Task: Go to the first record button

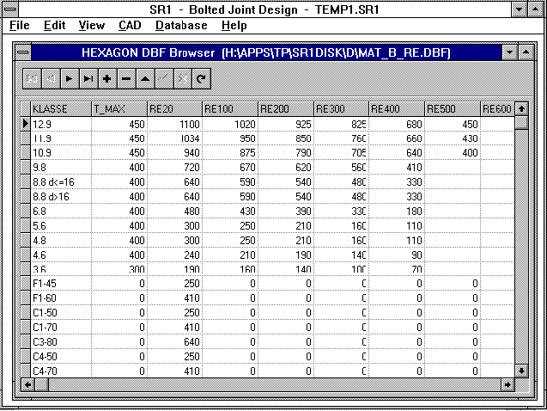Action: point(32,78)
